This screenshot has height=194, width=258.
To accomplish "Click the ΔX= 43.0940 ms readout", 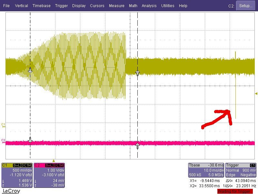I will (x=241, y=181).
